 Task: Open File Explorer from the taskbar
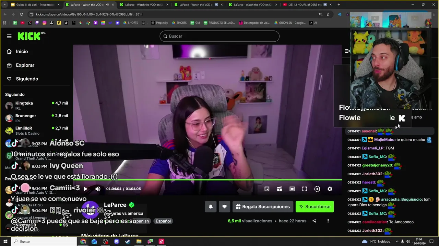click(x=139, y=242)
